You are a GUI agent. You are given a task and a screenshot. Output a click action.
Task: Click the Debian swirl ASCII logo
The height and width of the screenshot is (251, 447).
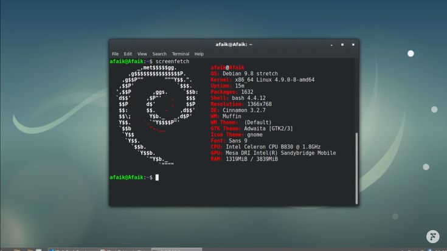click(157, 115)
